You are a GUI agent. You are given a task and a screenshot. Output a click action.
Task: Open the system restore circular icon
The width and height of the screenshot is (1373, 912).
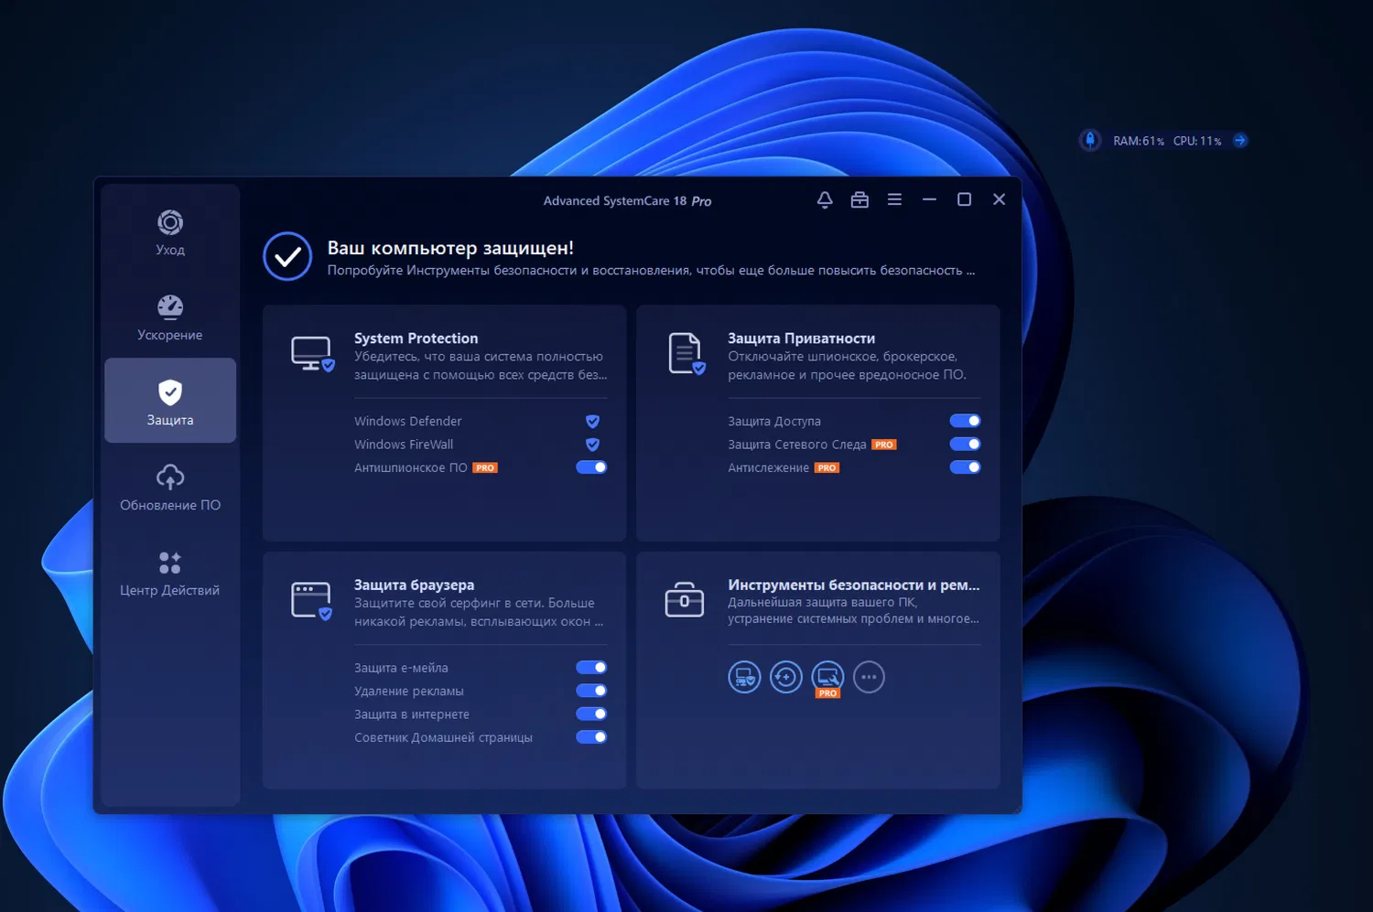786,677
